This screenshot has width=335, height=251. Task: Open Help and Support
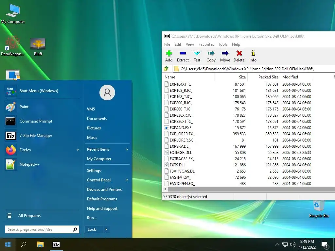click(102, 209)
